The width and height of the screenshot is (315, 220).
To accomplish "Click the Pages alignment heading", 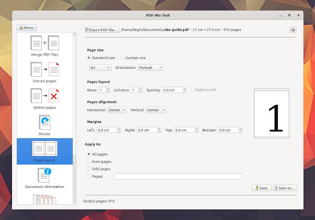I will (102, 102).
